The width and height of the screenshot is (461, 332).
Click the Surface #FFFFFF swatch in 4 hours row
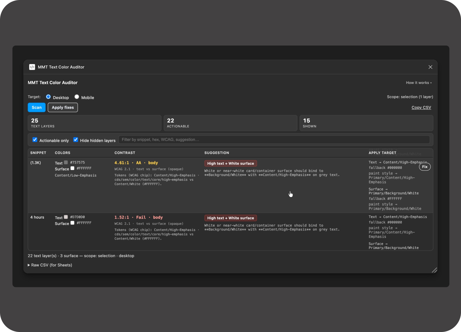pos(72,223)
